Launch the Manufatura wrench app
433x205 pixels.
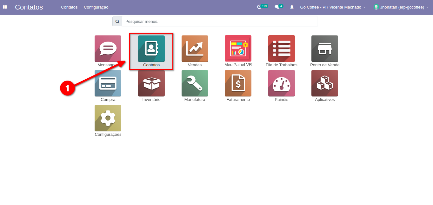pyautogui.click(x=195, y=83)
